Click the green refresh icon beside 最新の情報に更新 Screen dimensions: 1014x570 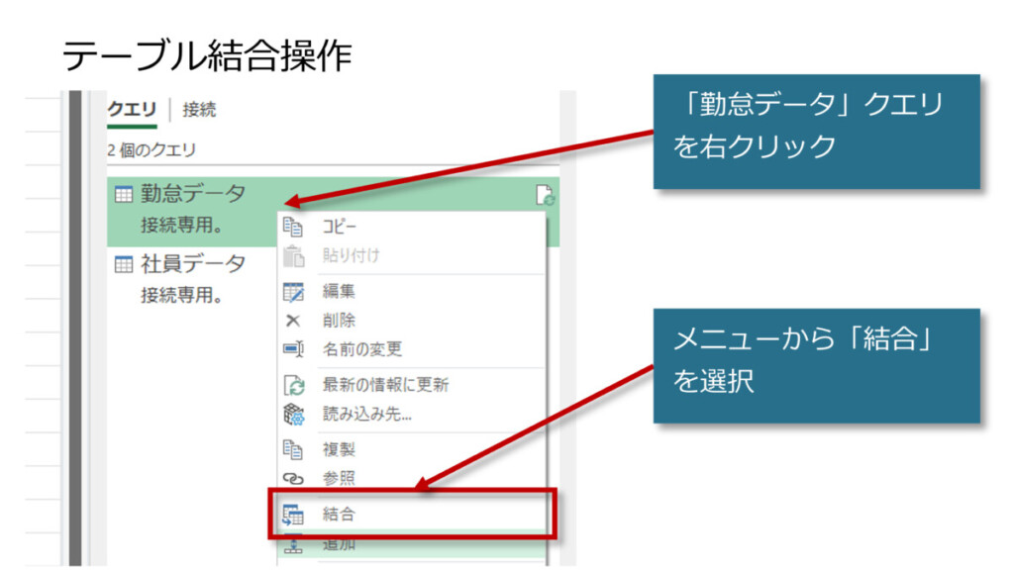(293, 385)
